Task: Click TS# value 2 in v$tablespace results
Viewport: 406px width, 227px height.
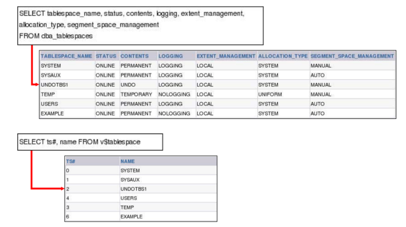Action: click(x=68, y=189)
